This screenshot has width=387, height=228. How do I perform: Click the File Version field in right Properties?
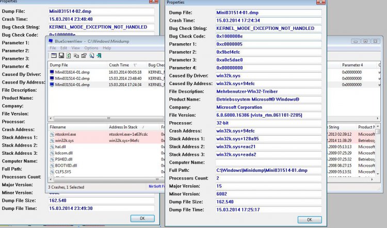(268, 115)
